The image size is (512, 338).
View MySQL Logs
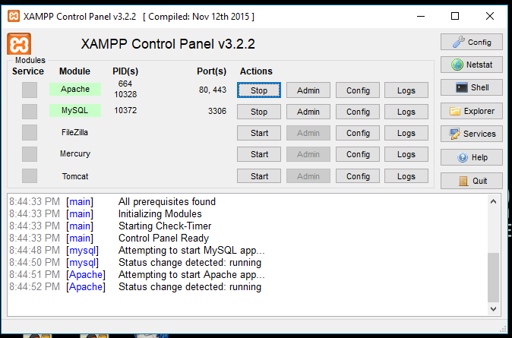406,112
